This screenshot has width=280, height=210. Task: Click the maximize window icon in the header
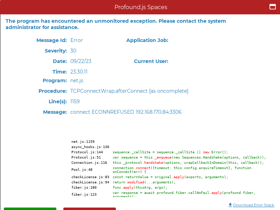[x=273, y=7]
